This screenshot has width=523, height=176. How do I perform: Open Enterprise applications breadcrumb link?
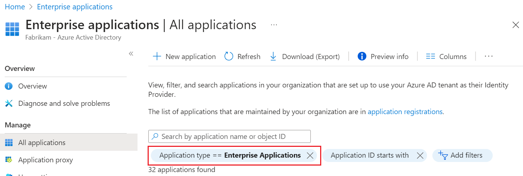75,7
